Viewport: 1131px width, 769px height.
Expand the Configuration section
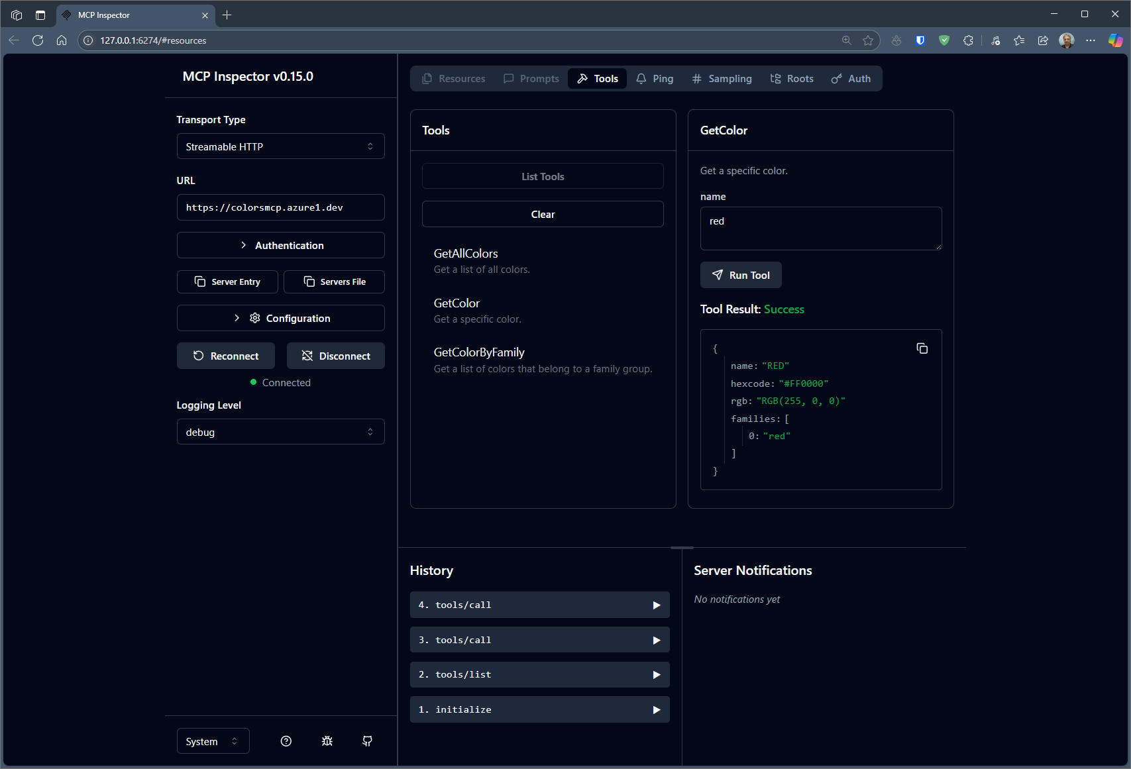(281, 318)
